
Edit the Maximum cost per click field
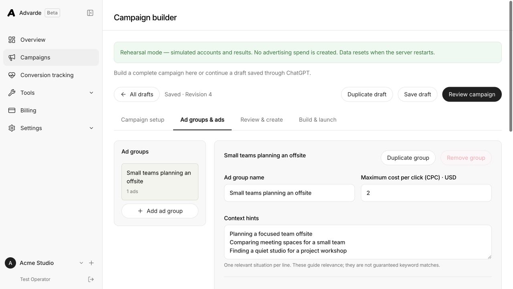click(x=426, y=193)
